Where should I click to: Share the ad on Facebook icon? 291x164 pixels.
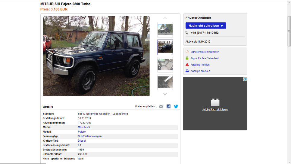coord(168,106)
